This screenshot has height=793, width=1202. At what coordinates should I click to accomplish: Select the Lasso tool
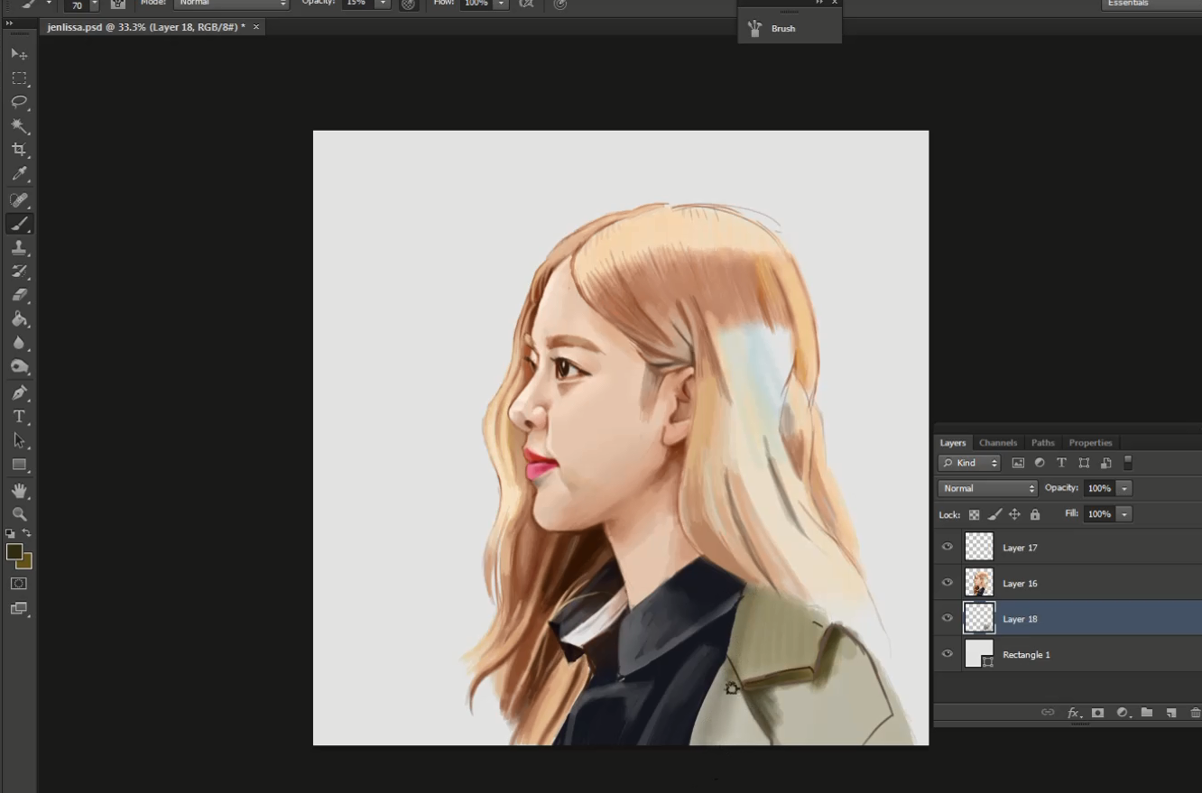pos(19,102)
